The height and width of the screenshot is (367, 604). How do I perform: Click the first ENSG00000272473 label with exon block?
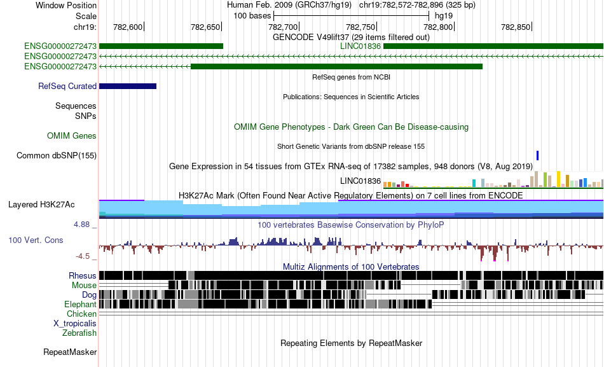pyautogui.click(x=60, y=46)
